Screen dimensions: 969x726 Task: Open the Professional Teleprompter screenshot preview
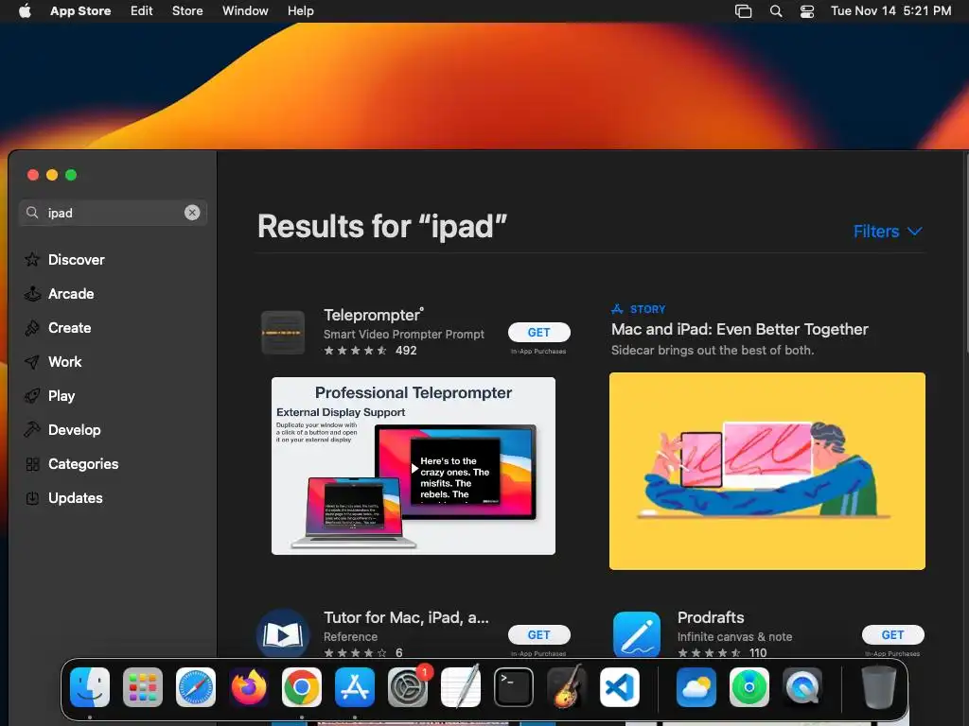point(413,465)
